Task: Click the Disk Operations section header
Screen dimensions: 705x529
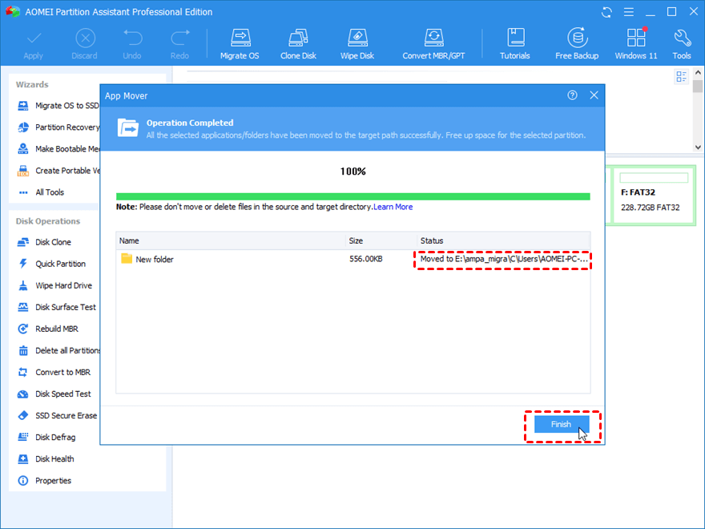Action: coord(47,221)
